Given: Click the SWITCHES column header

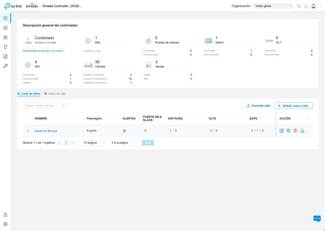Looking at the screenshot, I should pyautogui.click(x=175, y=118).
